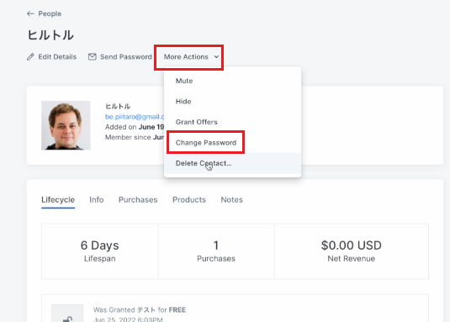Select Delete Contact... in the menu
The width and height of the screenshot is (450, 322).
(232, 163)
